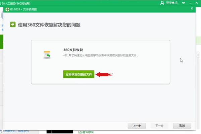Click the lifebuoy icon in dialog title bar
This screenshot has width=201, height=134.
click(7, 9)
